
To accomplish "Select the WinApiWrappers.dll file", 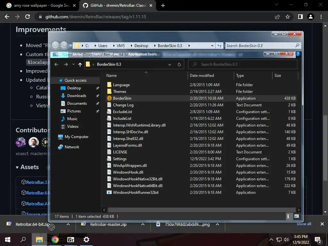I will 130,166.
